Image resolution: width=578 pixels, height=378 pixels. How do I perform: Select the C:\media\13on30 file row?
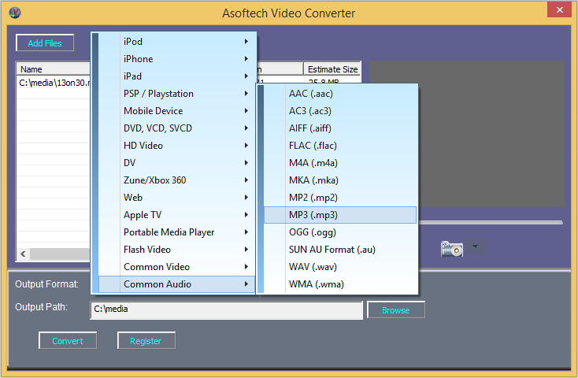54,83
